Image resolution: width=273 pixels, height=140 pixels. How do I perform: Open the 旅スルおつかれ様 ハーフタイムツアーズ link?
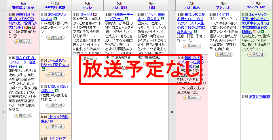pos(191,23)
